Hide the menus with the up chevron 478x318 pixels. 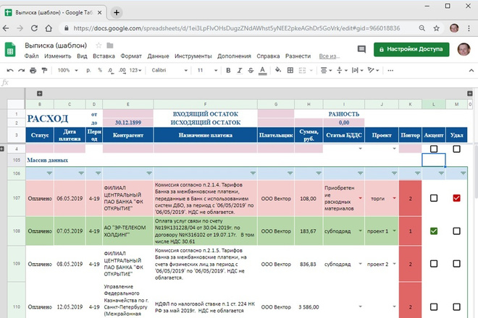[471, 70]
